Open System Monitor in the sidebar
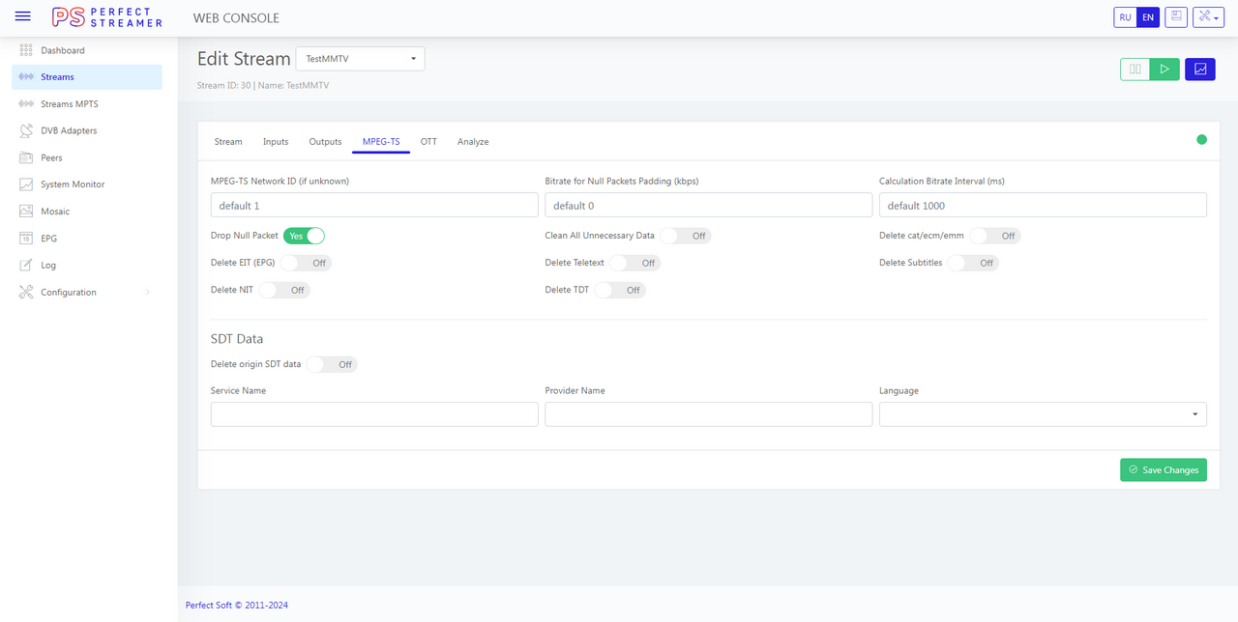Image resolution: width=1238 pixels, height=622 pixels. 73,184
